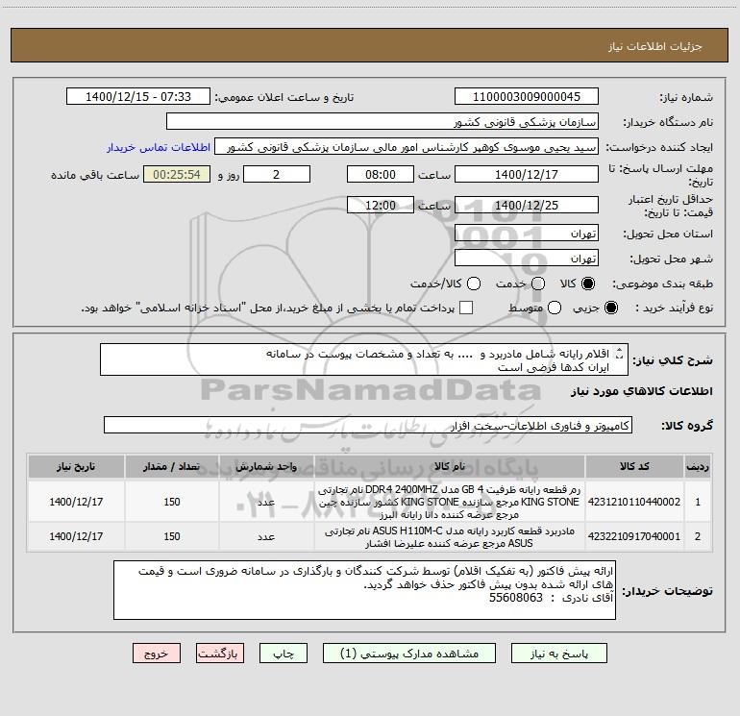Click the ASUS H110M-C motherboard item name

(x=450, y=536)
